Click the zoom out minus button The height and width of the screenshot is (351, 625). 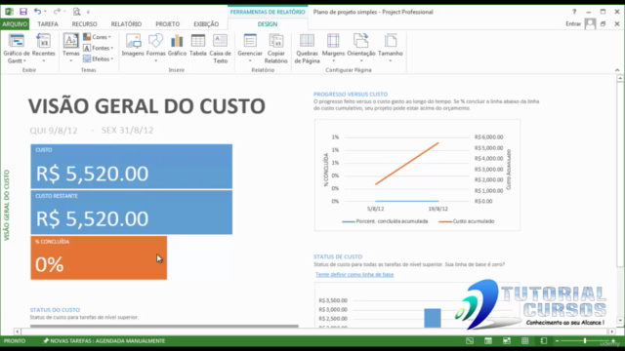pos(557,341)
